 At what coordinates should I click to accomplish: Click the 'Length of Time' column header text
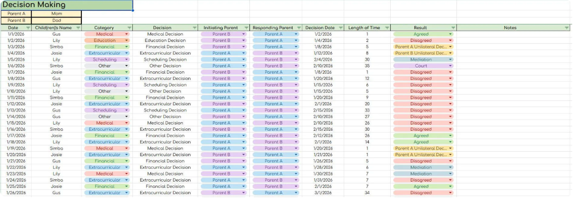pos(364,28)
